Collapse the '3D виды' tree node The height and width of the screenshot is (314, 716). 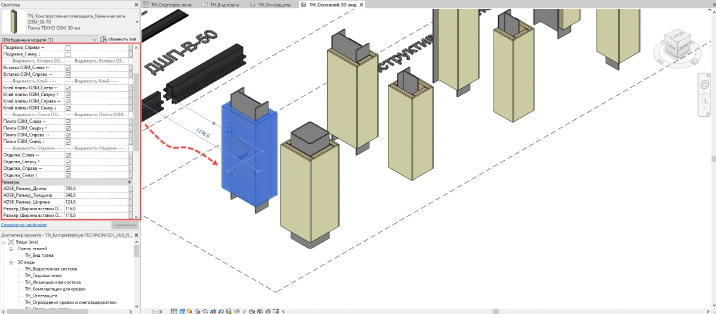pos(12,262)
